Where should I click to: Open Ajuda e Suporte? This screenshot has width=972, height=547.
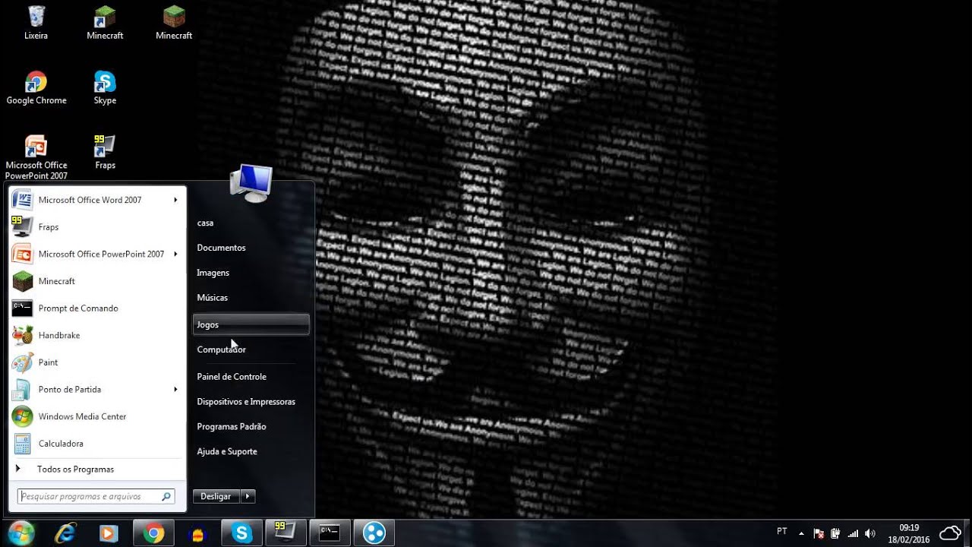tap(227, 452)
